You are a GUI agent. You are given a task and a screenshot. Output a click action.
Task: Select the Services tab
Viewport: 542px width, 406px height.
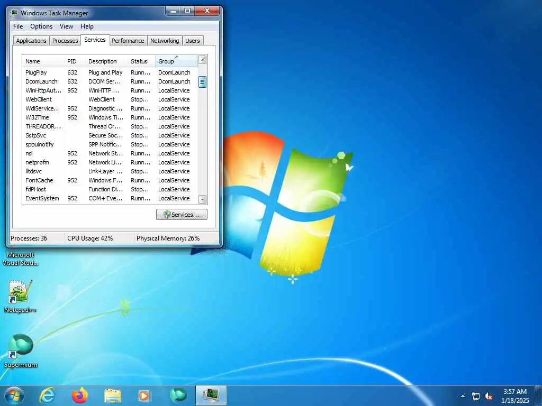pyautogui.click(x=95, y=40)
